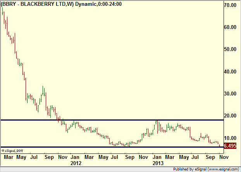
Task: Click the 10.00 price axis label
Action: (230, 138)
